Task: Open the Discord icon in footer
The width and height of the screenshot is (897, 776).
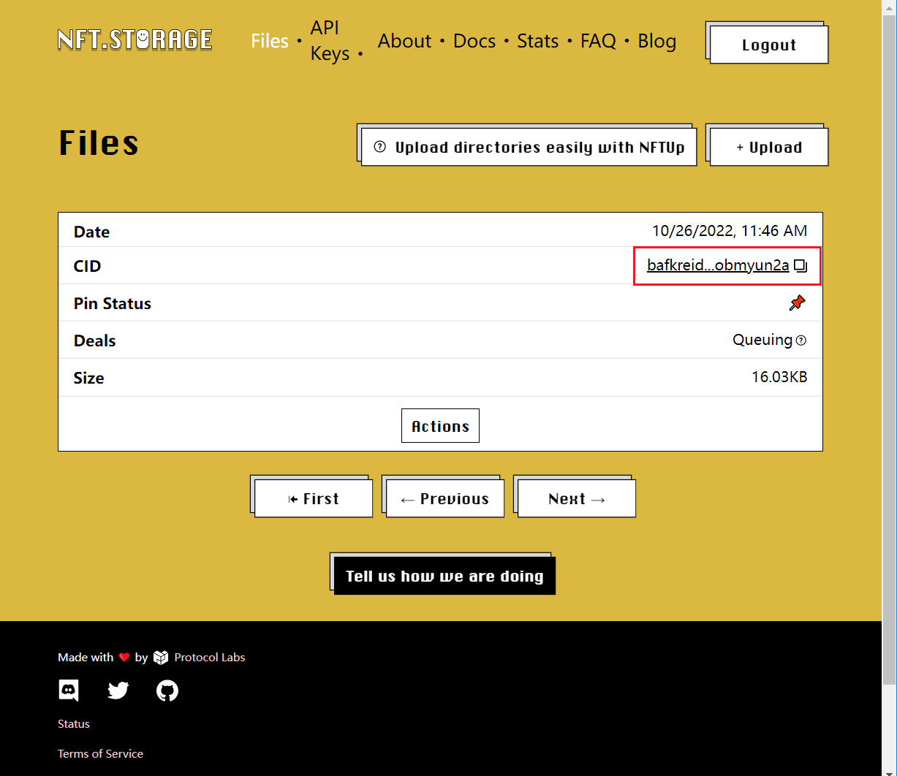Action: click(x=69, y=691)
